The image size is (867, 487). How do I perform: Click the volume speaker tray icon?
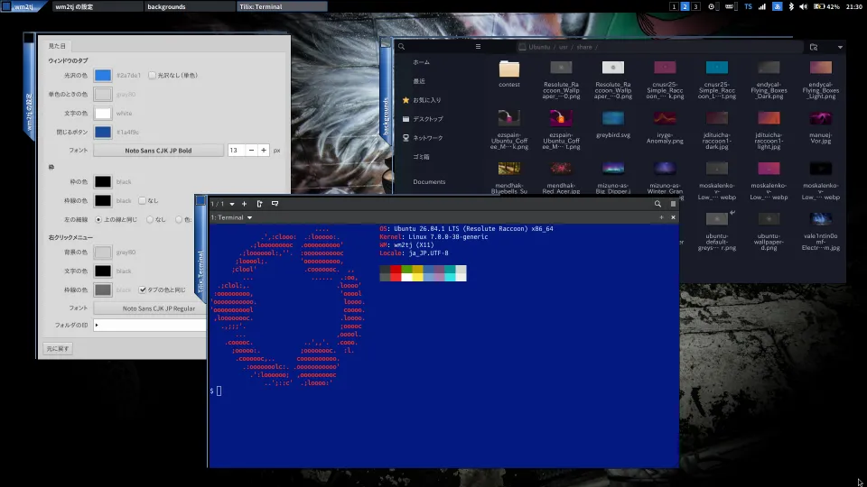click(804, 6)
